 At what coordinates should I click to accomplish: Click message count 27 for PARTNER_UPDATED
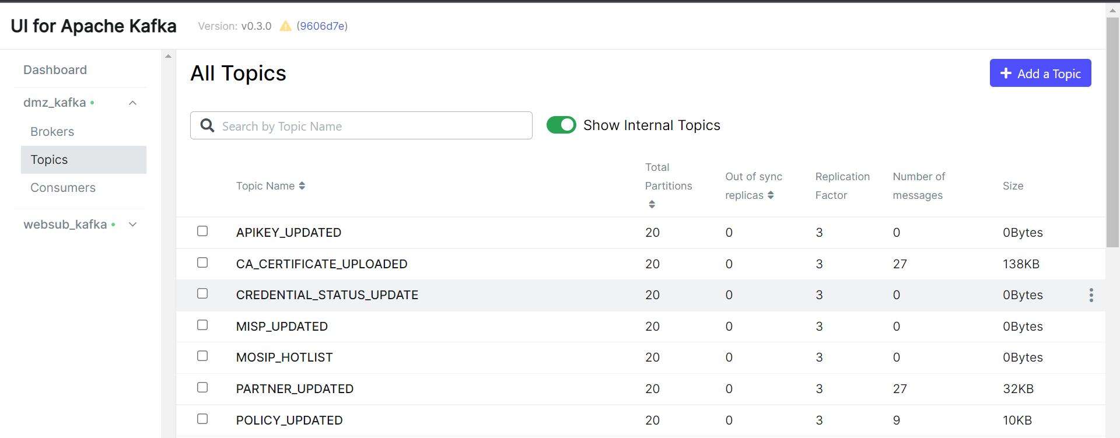tap(900, 389)
